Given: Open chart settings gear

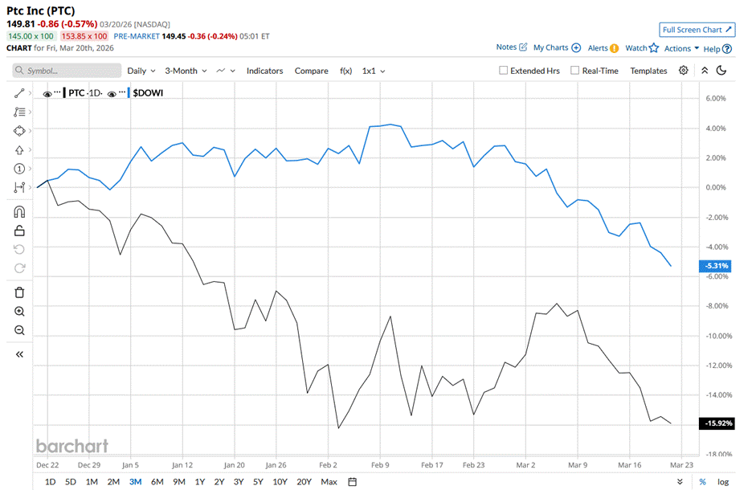Looking at the screenshot, I should click(x=684, y=71).
